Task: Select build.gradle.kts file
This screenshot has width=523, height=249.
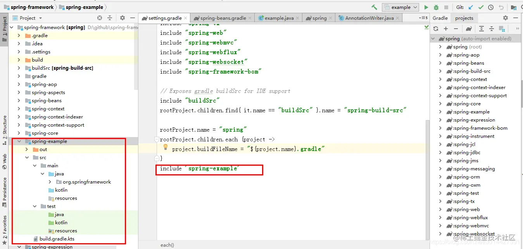Action: click(x=53, y=239)
